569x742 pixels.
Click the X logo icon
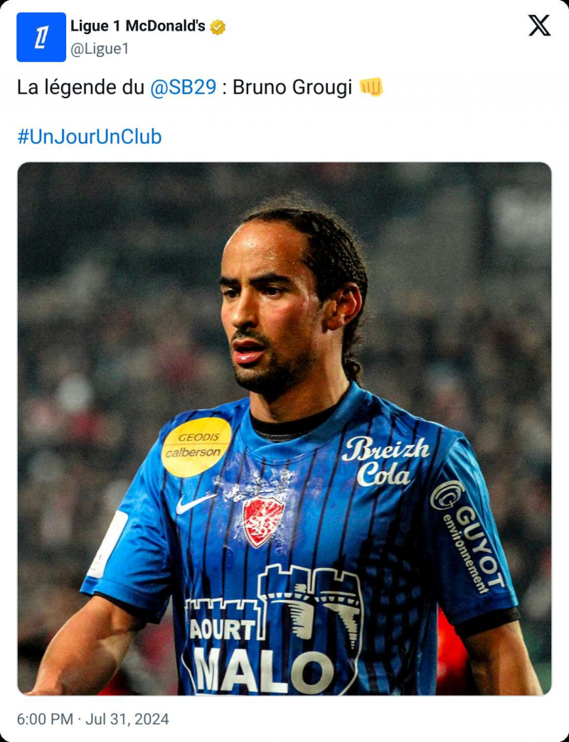(539, 25)
